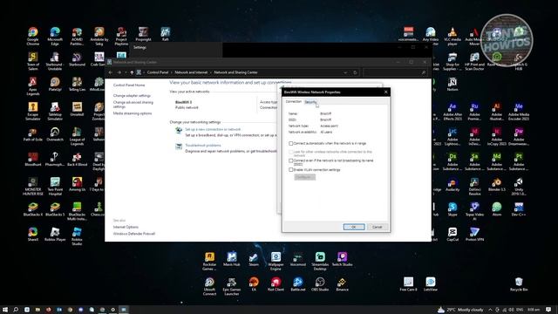Select the Recycle Bin icon
The image size is (558, 314).
tap(519, 284)
